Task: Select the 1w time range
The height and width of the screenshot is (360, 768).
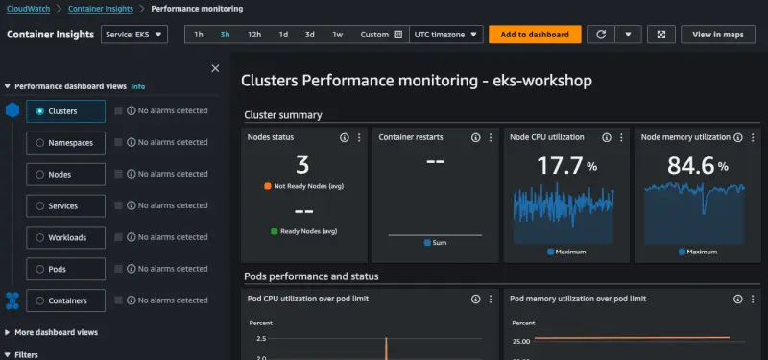Action: [x=338, y=35]
